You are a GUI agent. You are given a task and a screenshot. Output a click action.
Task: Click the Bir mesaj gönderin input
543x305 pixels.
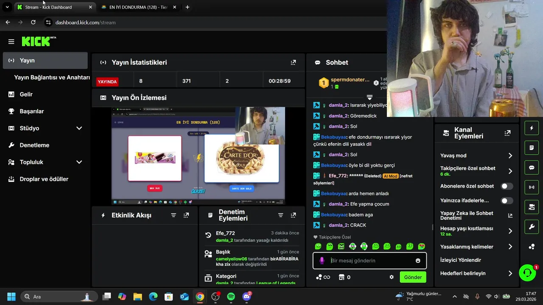point(370,261)
